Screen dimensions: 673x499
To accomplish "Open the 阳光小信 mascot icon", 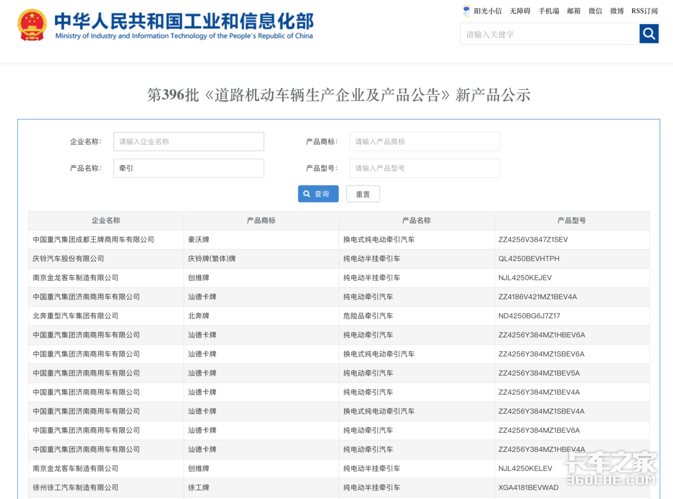I will click(x=467, y=11).
